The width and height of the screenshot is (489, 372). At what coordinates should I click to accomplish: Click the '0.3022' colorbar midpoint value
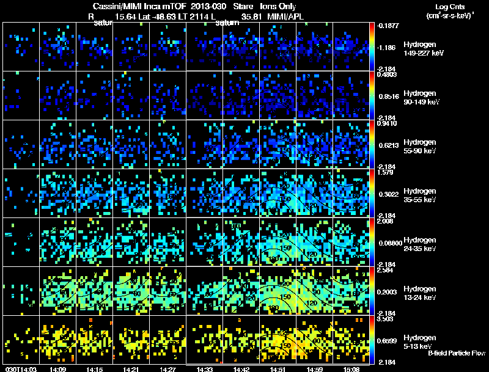(389, 194)
